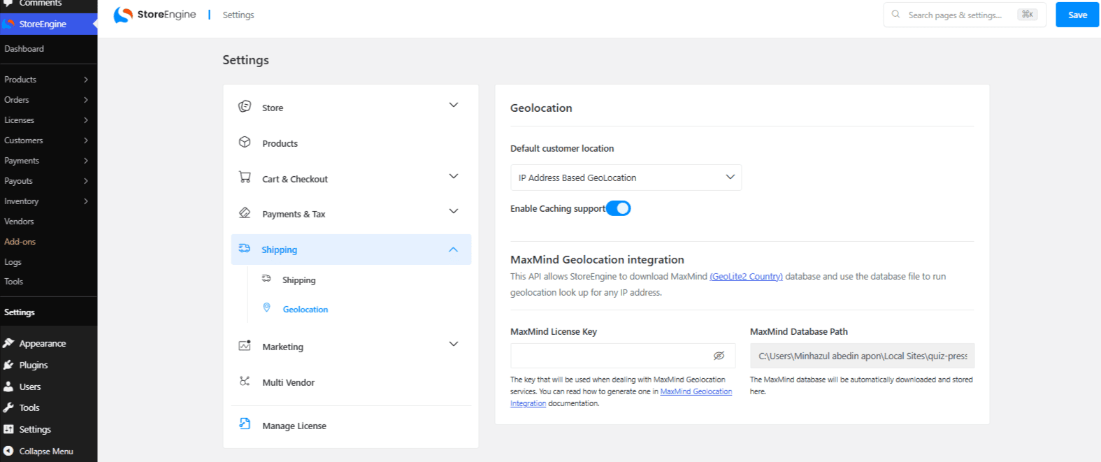This screenshot has width=1101, height=462.
Task: Expand Customers submenu arrow in sidebar
Action: 86,140
